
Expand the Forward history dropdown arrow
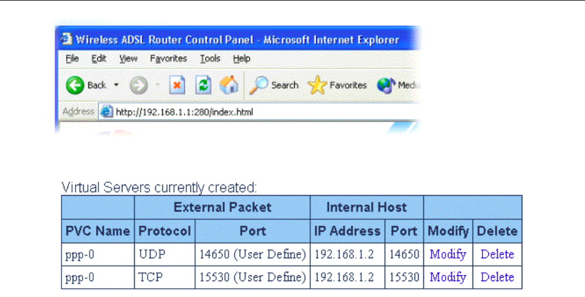pyautogui.click(x=158, y=86)
